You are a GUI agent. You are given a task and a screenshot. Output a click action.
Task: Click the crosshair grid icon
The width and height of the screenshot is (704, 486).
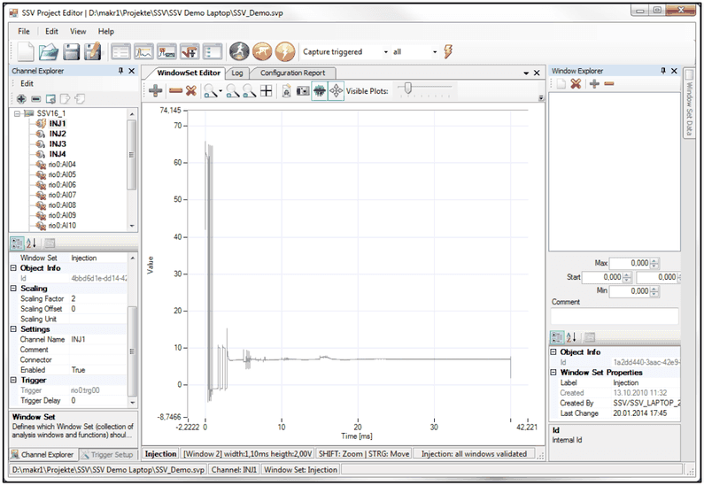(x=267, y=91)
